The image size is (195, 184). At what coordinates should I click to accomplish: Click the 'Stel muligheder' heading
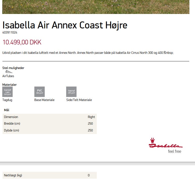tap(13, 68)
